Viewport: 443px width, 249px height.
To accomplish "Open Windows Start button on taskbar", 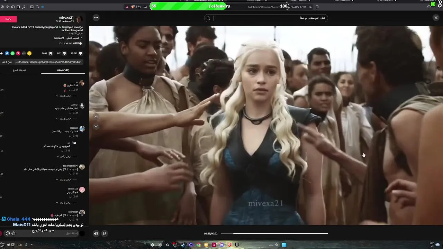I will pos(284,245).
